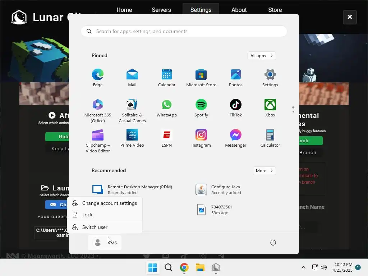Click the Windows Start button on taskbar
The width and height of the screenshot is (368, 276).
(152, 267)
